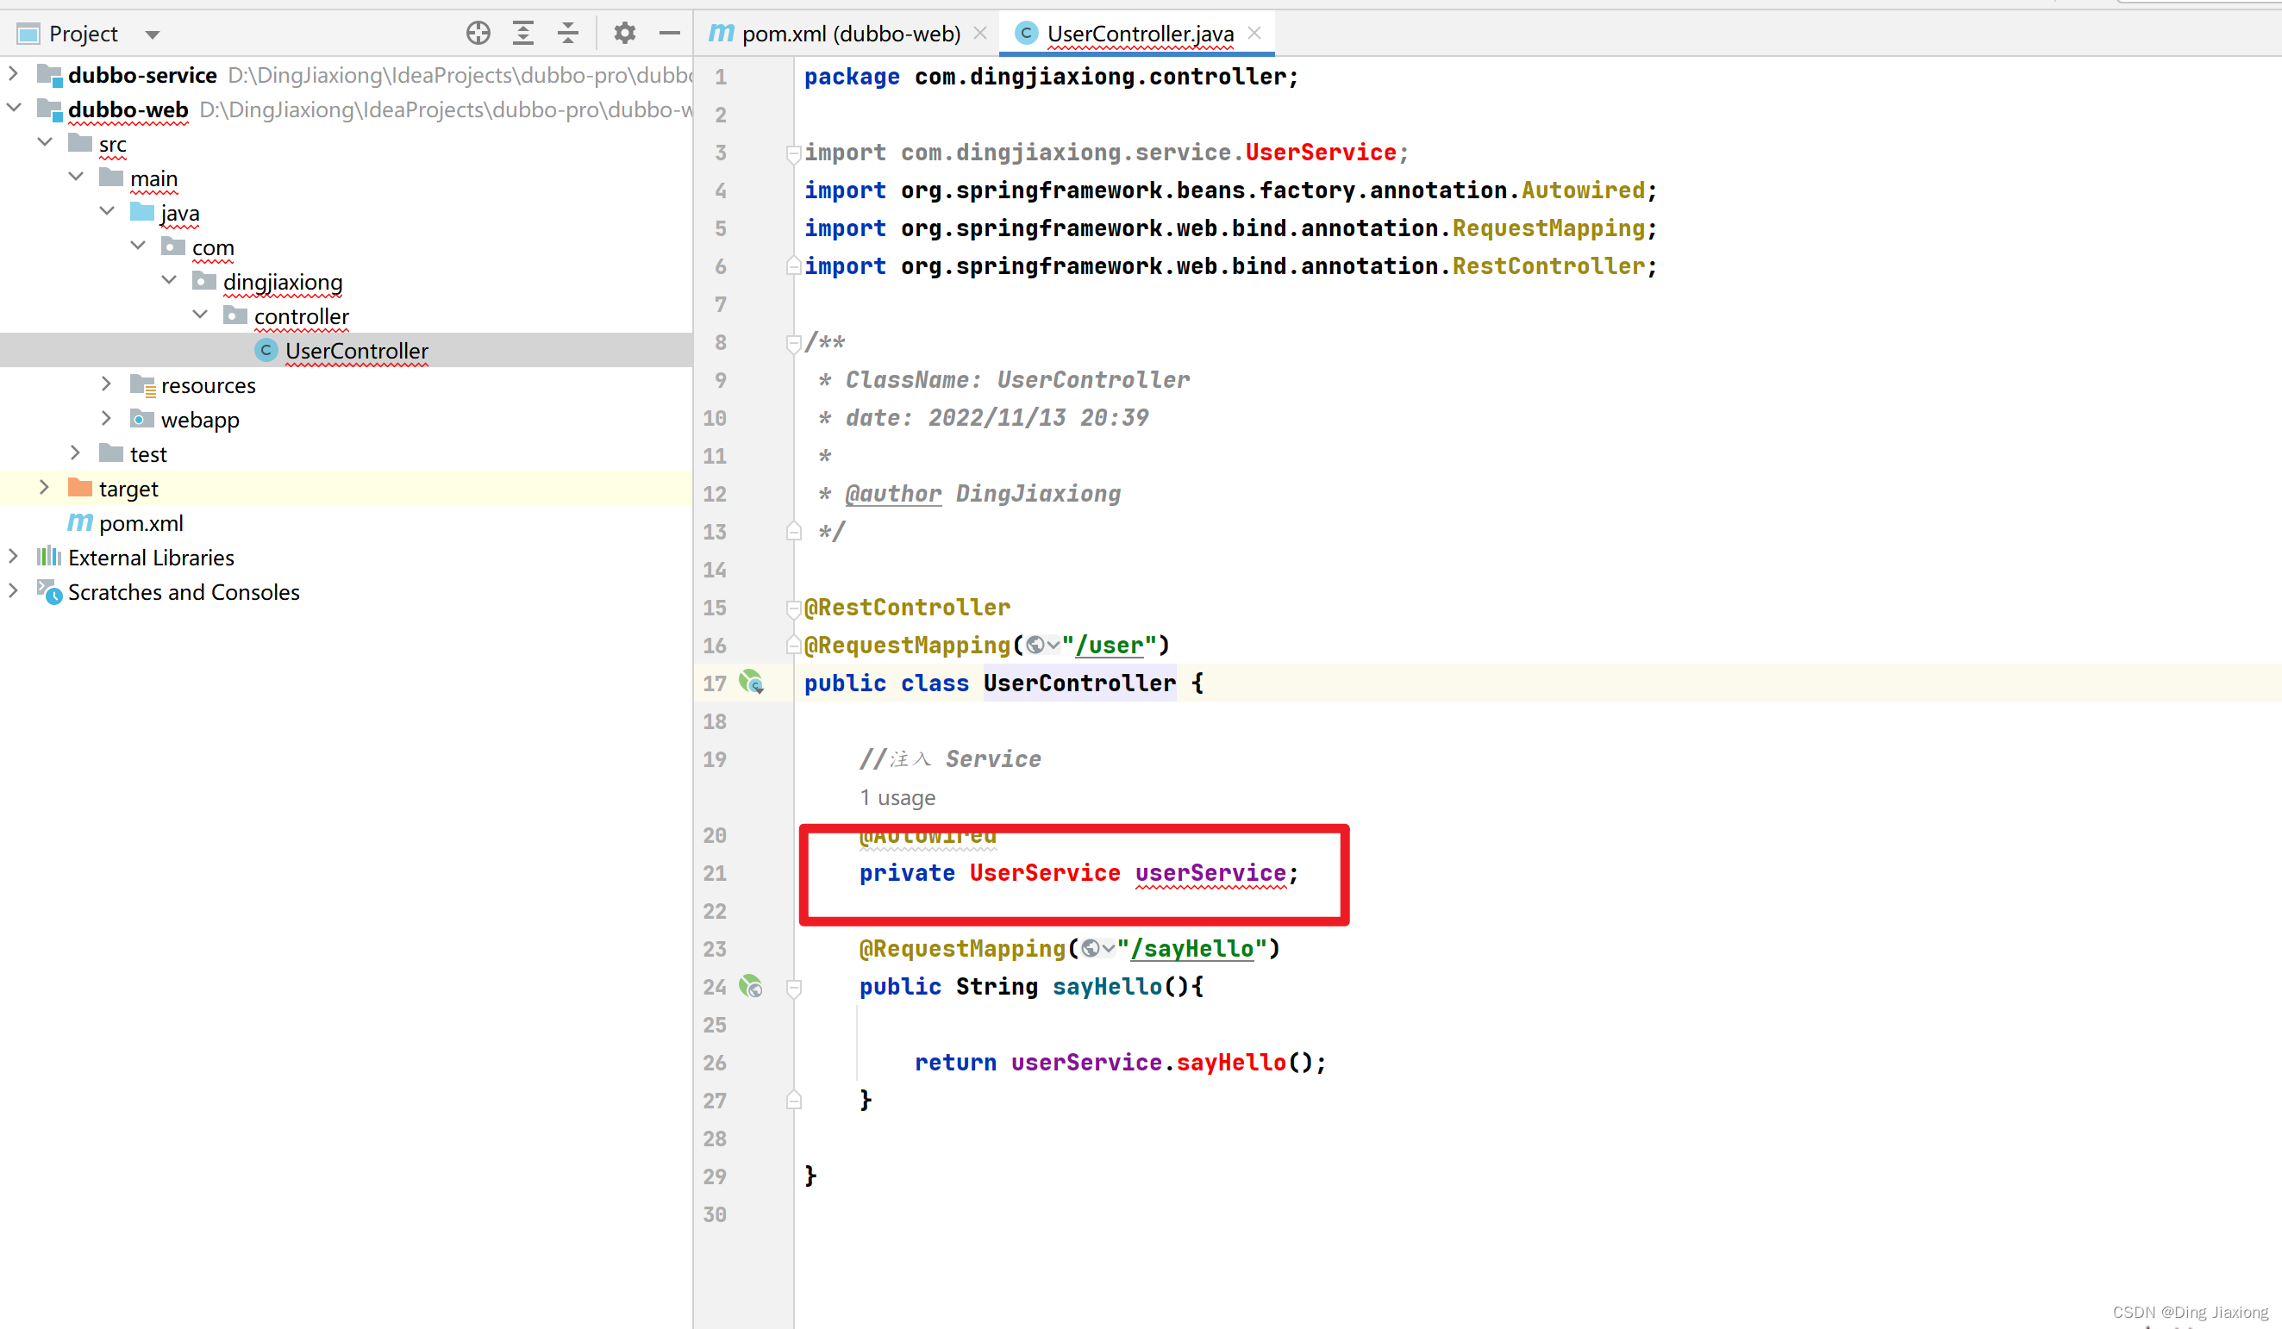Click the UserController class name on line 17

pyautogui.click(x=1079, y=683)
